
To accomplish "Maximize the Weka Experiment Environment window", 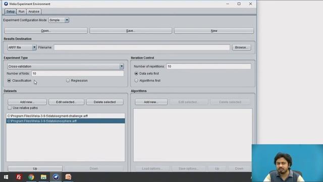I will click(x=239, y=4).
